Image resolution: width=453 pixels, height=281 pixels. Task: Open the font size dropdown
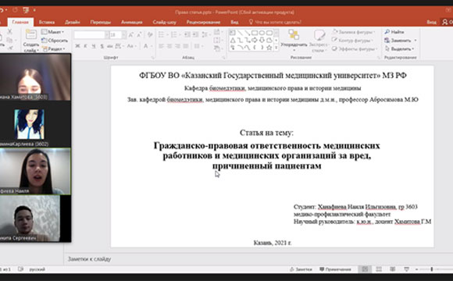[123, 35]
